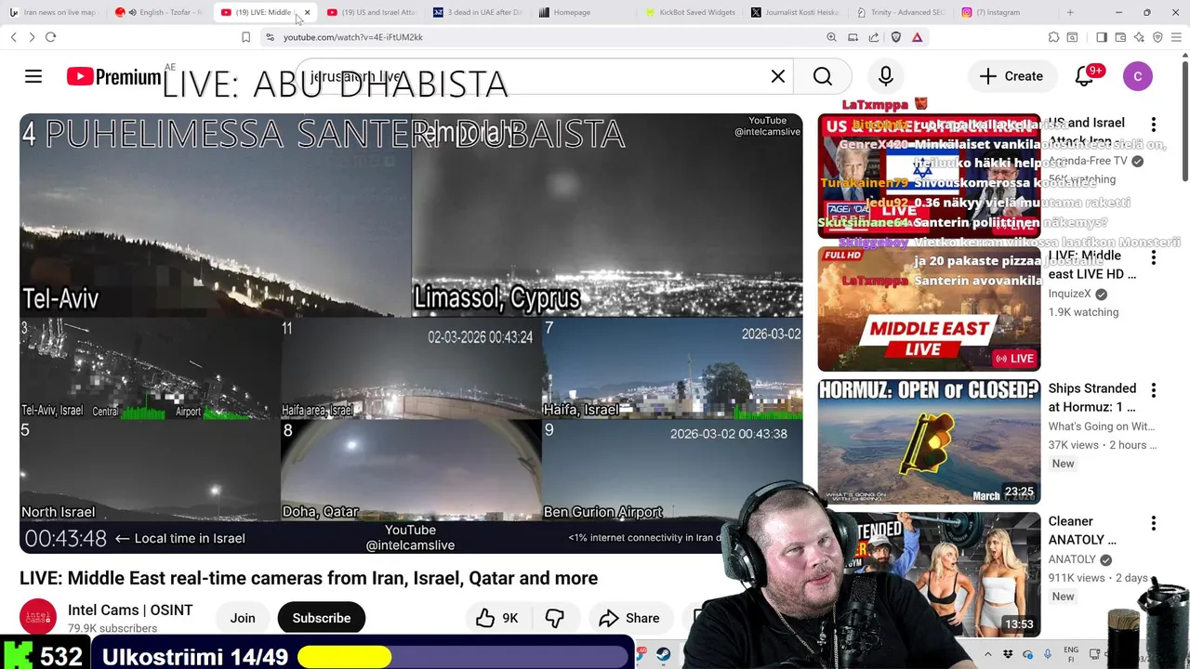This screenshot has width=1190, height=669.
Task: Subscribe to Intel Cams | OSINT
Action: 322,618
